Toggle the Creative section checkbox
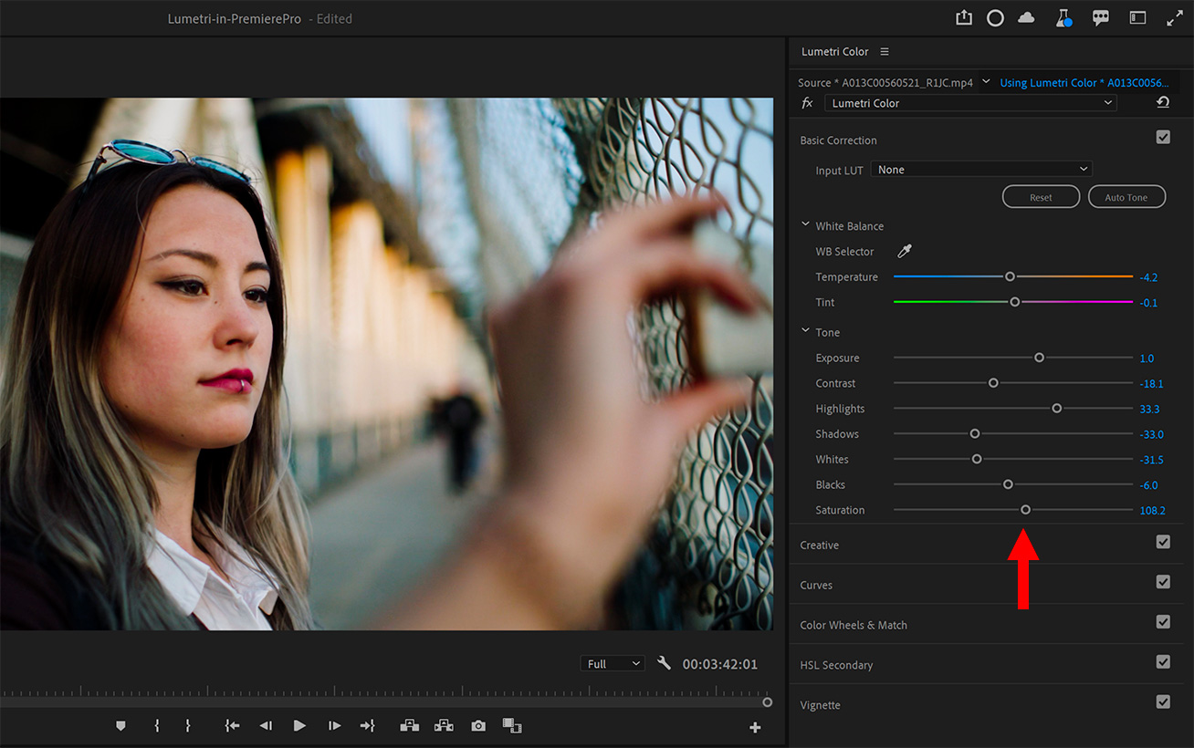This screenshot has height=748, width=1194. [x=1162, y=542]
